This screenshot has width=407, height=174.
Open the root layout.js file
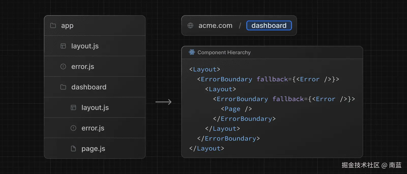pos(85,46)
